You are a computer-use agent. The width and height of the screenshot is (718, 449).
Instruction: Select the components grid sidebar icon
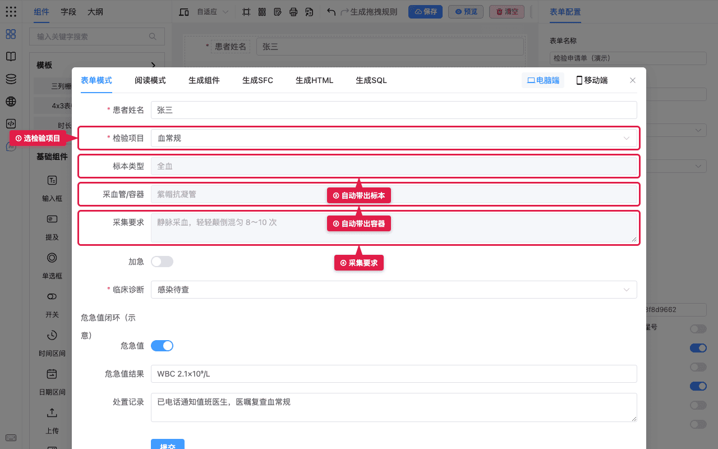[x=11, y=34]
